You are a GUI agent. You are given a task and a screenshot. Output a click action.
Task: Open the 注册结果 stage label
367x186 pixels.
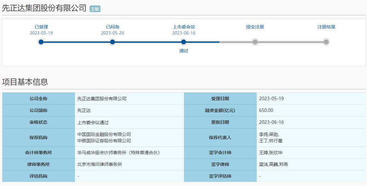[x=326, y=27]
